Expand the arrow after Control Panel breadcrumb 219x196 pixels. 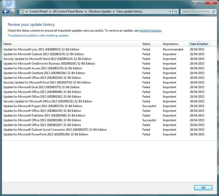coord(51,12)
